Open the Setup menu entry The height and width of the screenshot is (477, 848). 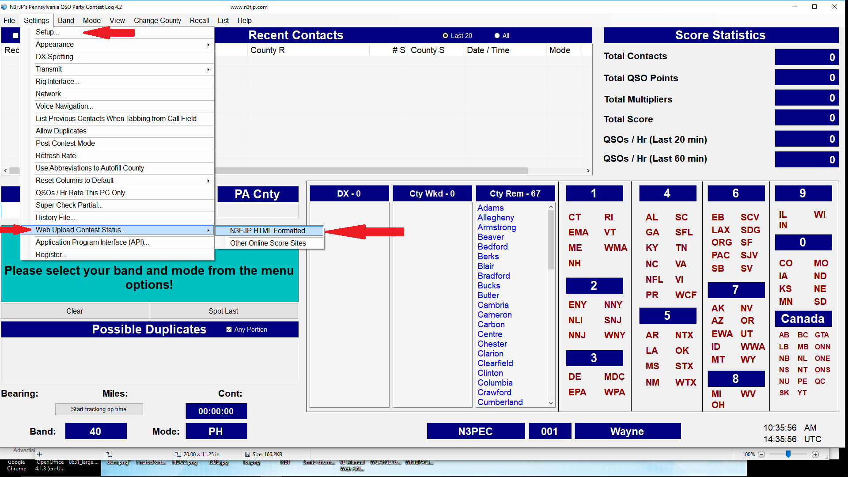47,32
